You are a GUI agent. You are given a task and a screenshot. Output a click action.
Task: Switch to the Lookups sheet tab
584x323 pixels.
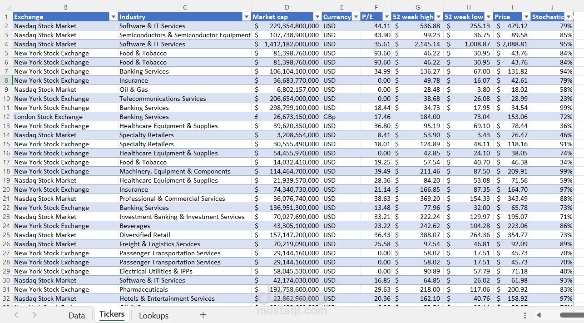click(x=153, y=315)
